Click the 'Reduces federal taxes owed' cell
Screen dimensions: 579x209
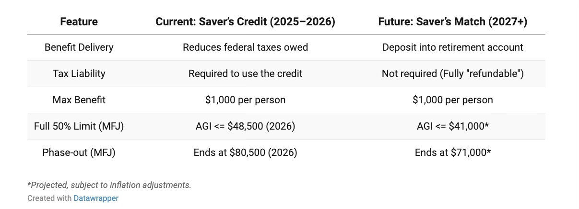click(x=245, y=47)
